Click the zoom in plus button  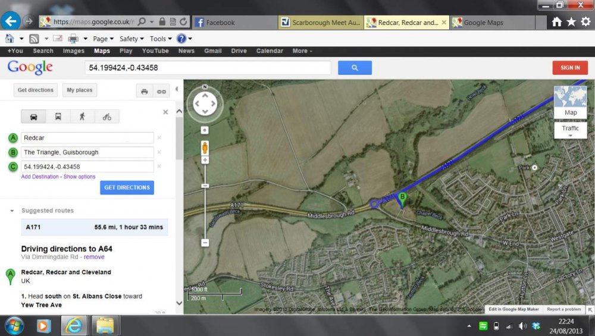pos(205,160)
